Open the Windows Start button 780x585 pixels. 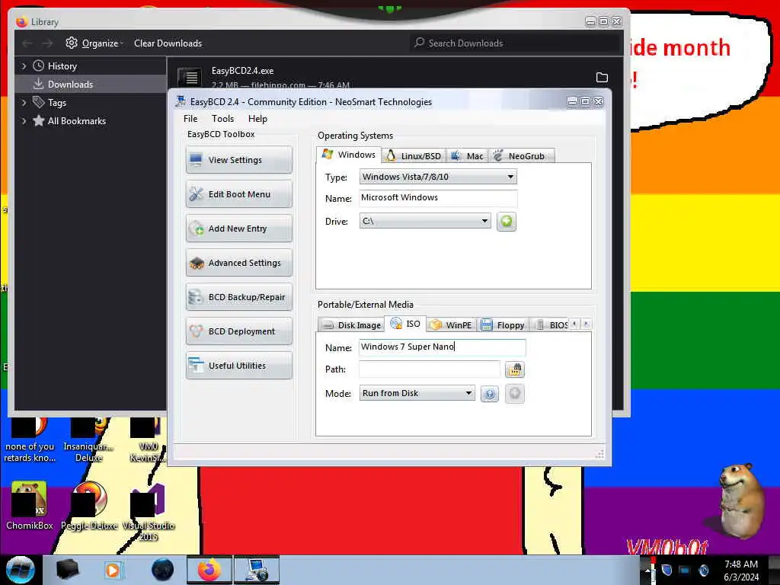click(21, 570)
